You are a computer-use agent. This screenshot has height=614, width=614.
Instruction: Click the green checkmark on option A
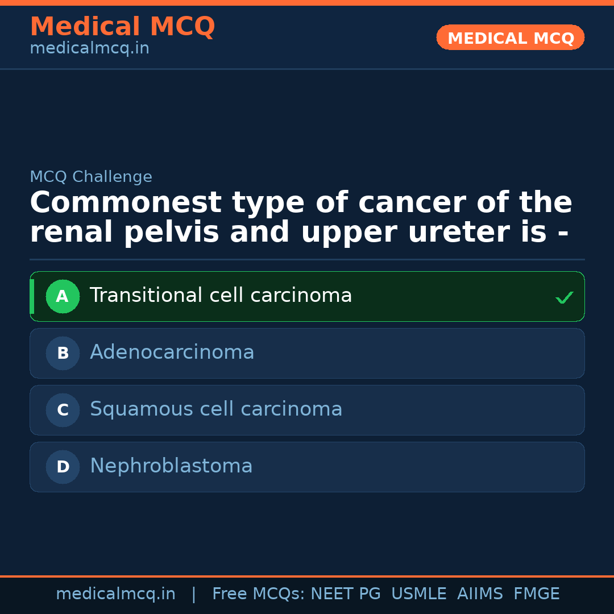coord(564,297)
